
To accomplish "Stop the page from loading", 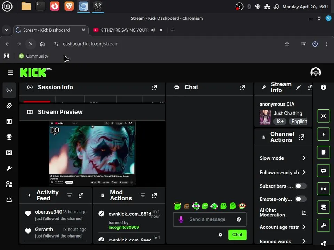I will (x=31, y=44).
